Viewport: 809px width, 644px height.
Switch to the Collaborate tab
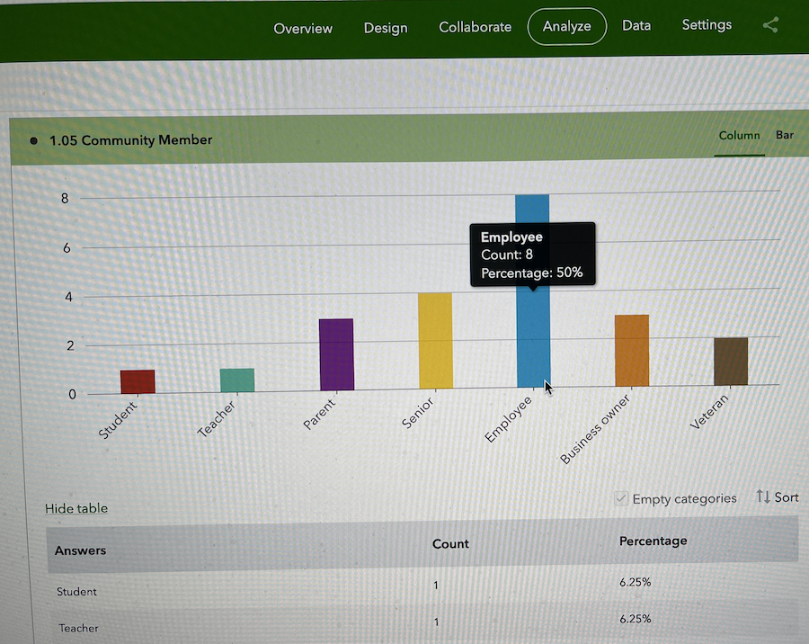click(475, 27)
